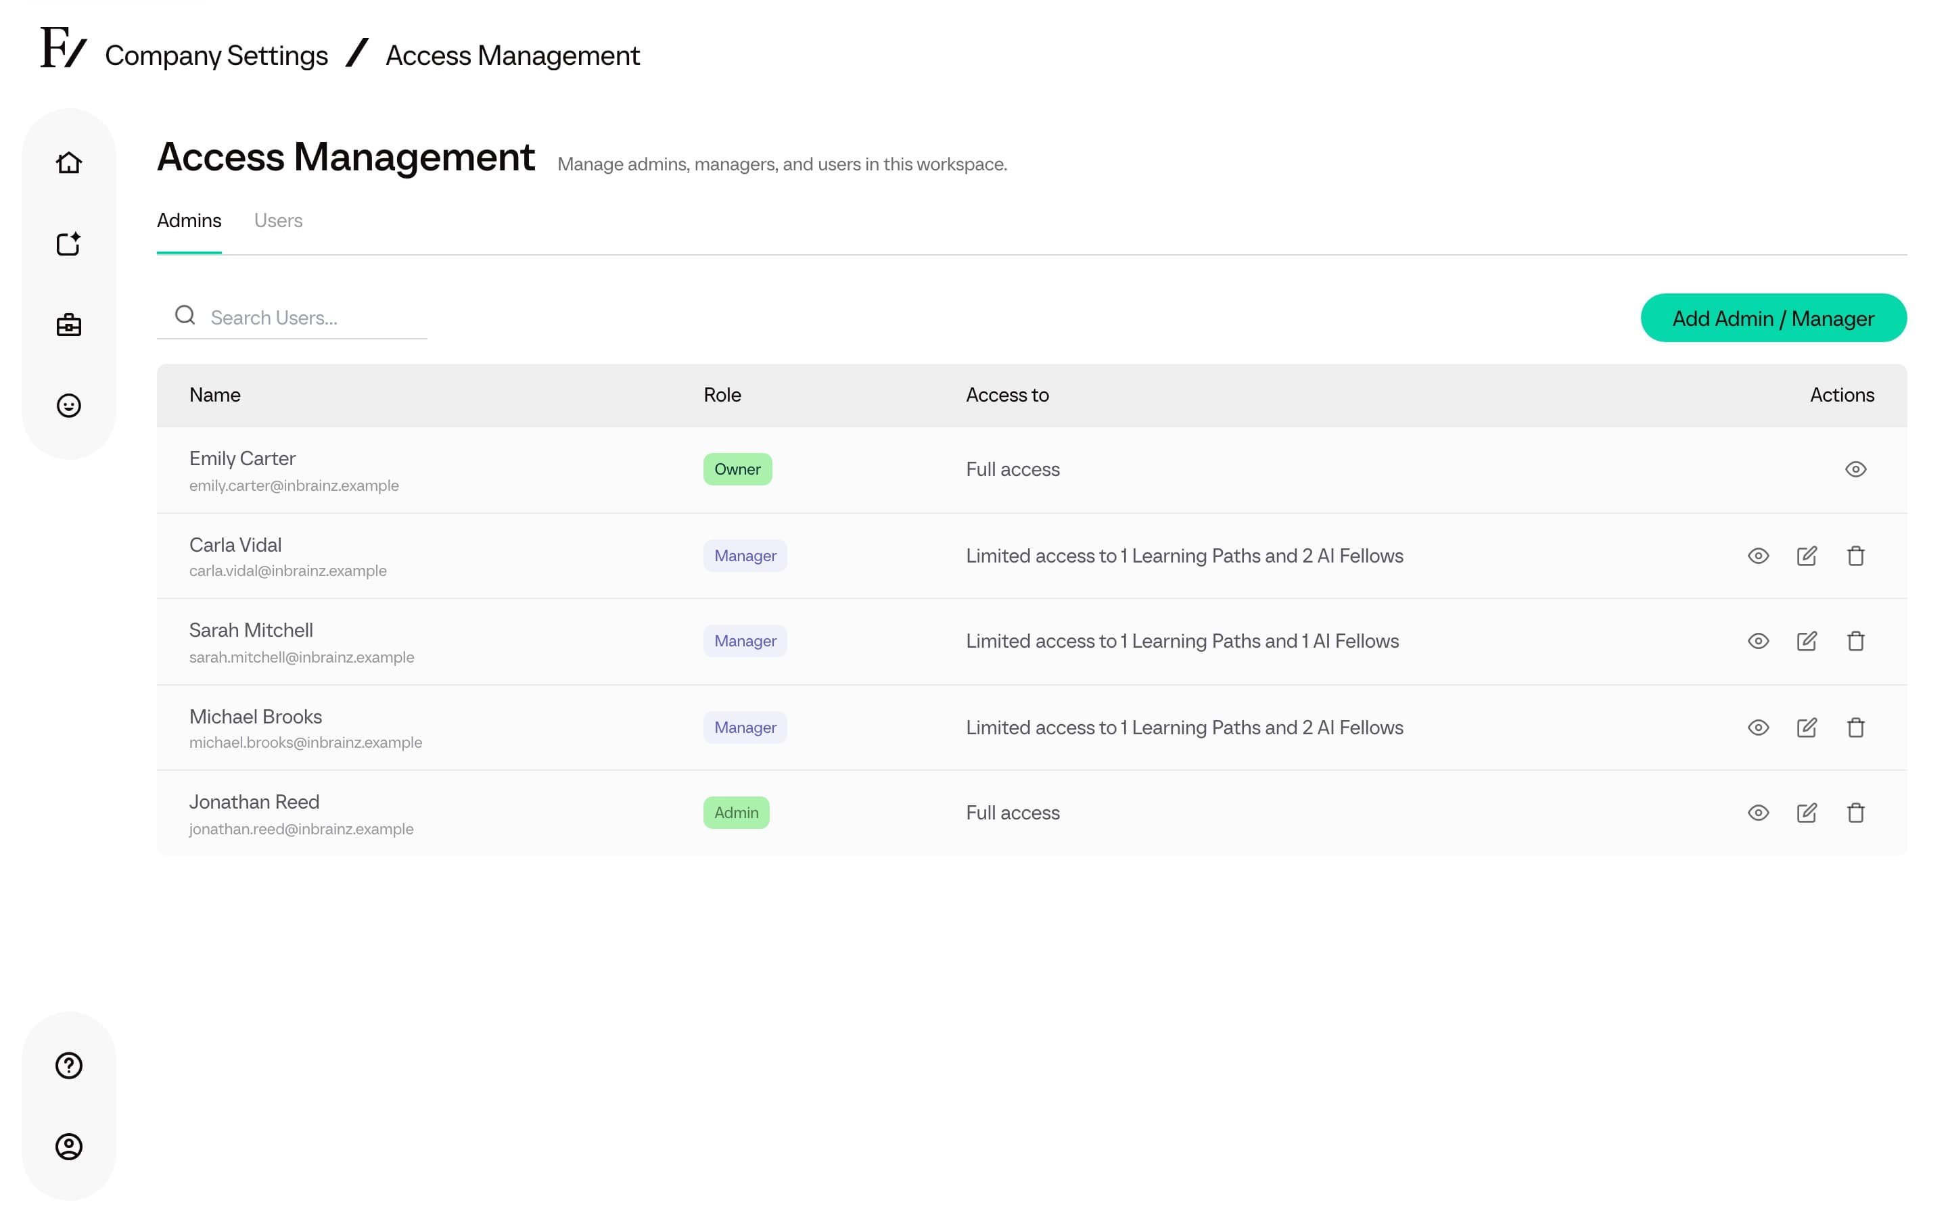
Task: Select Michael Brooks name
Action: [x=255, y=717]
